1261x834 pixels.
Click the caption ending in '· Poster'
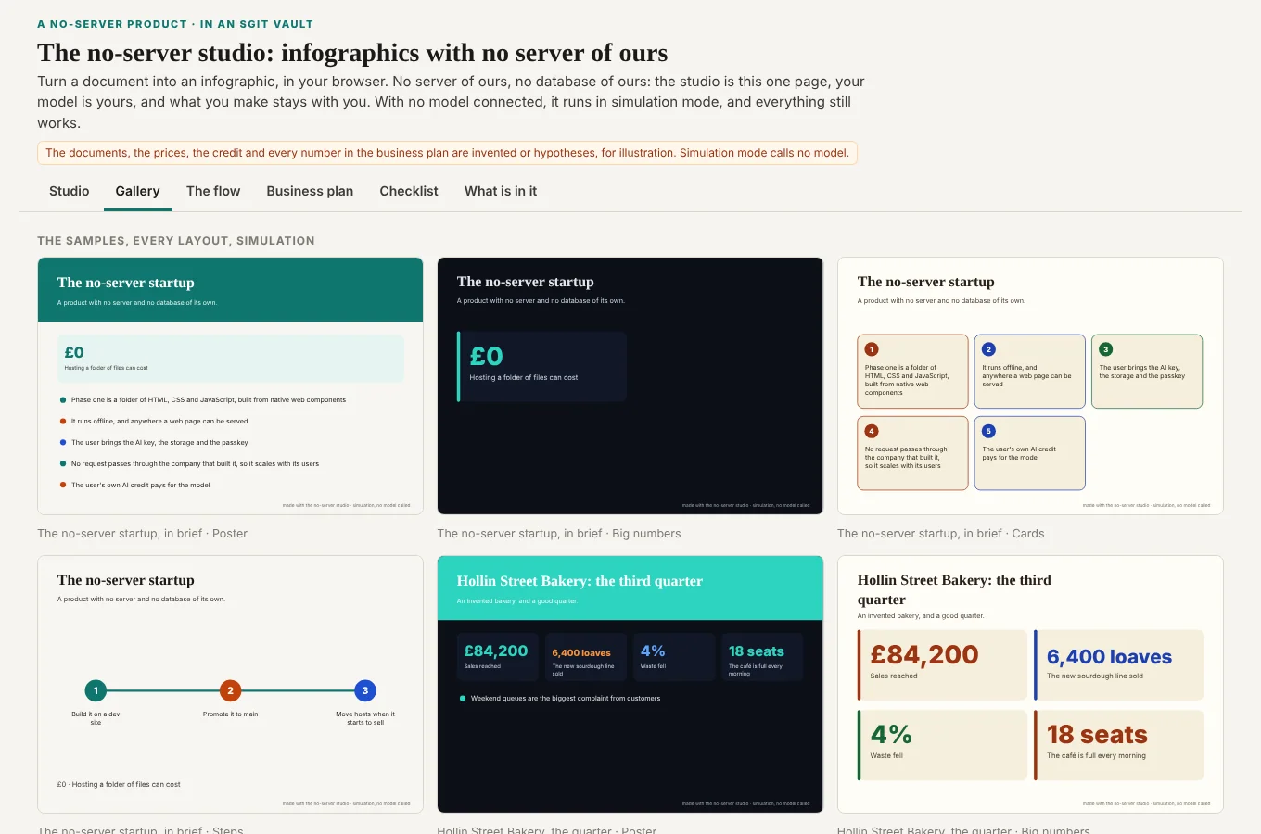(143, 534)
